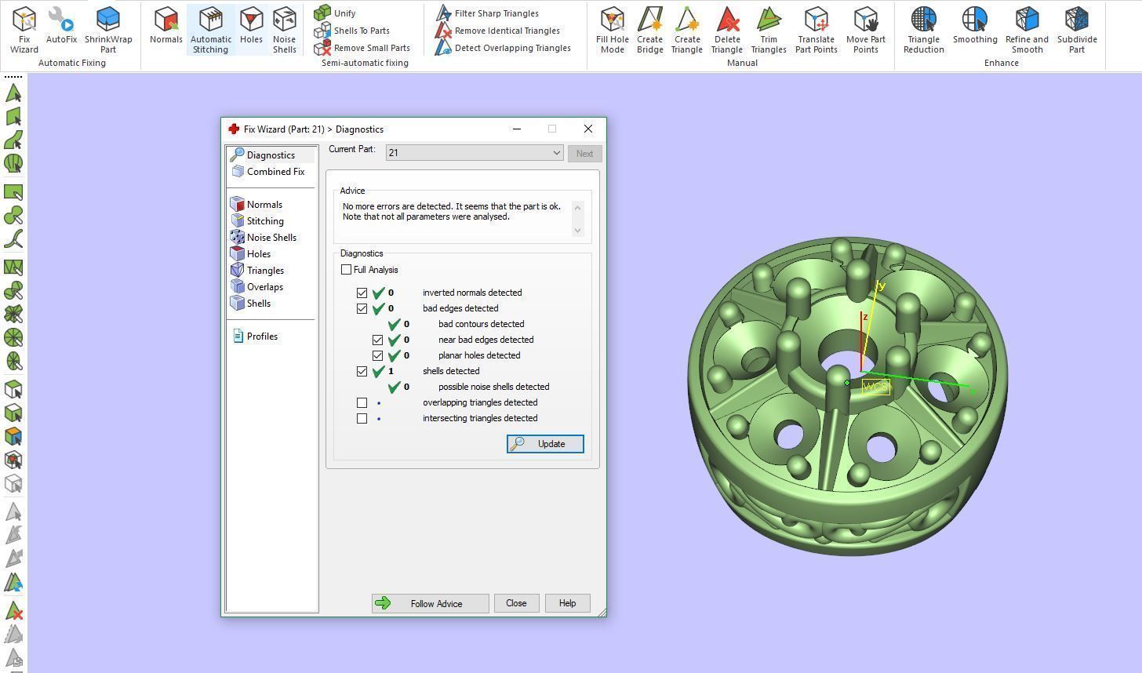This screenshot has width=1142, height=673.
Task: Open the Diagnostics page in Fix Wizard
Action: point(271,155)
